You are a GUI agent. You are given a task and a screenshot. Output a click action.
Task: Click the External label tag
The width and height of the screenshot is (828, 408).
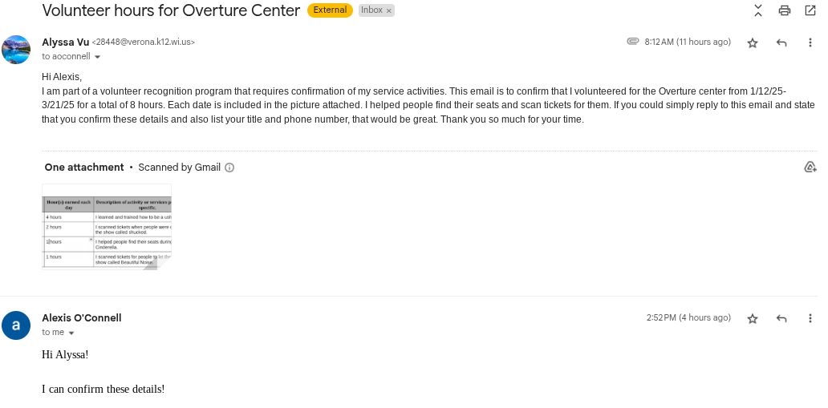[330, 10]
